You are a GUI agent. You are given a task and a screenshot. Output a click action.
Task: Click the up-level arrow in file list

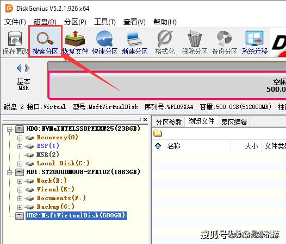[158, 146]
